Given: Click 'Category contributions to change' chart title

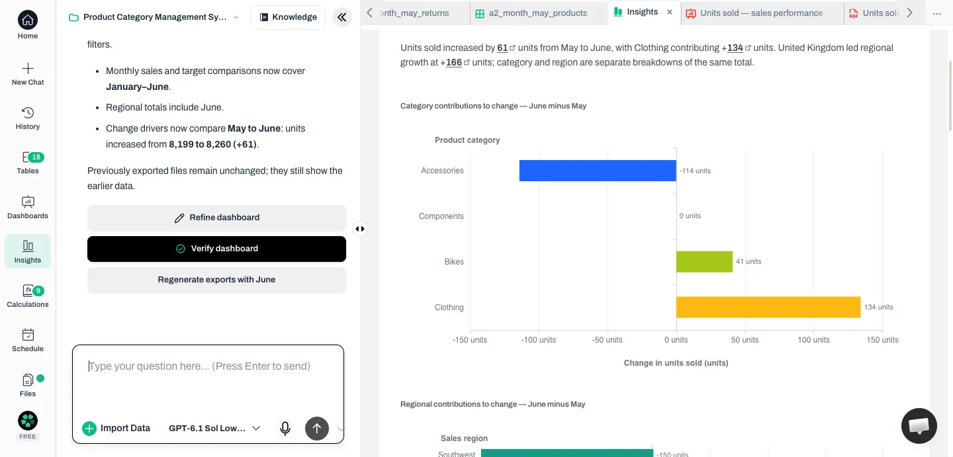Looking at the screenshot, I should [493, 106].
